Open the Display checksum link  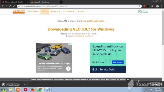tap(86, 36)
